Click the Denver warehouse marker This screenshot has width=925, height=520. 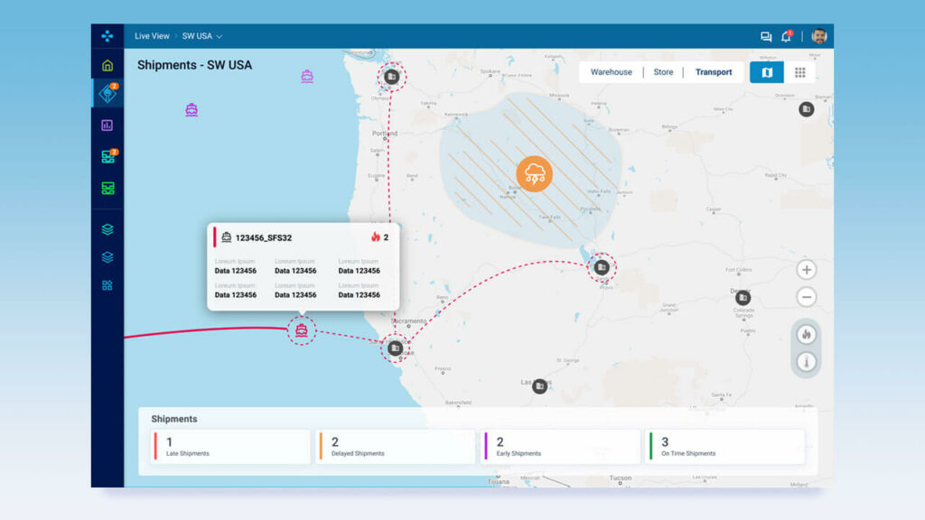[x=743, y=297]
